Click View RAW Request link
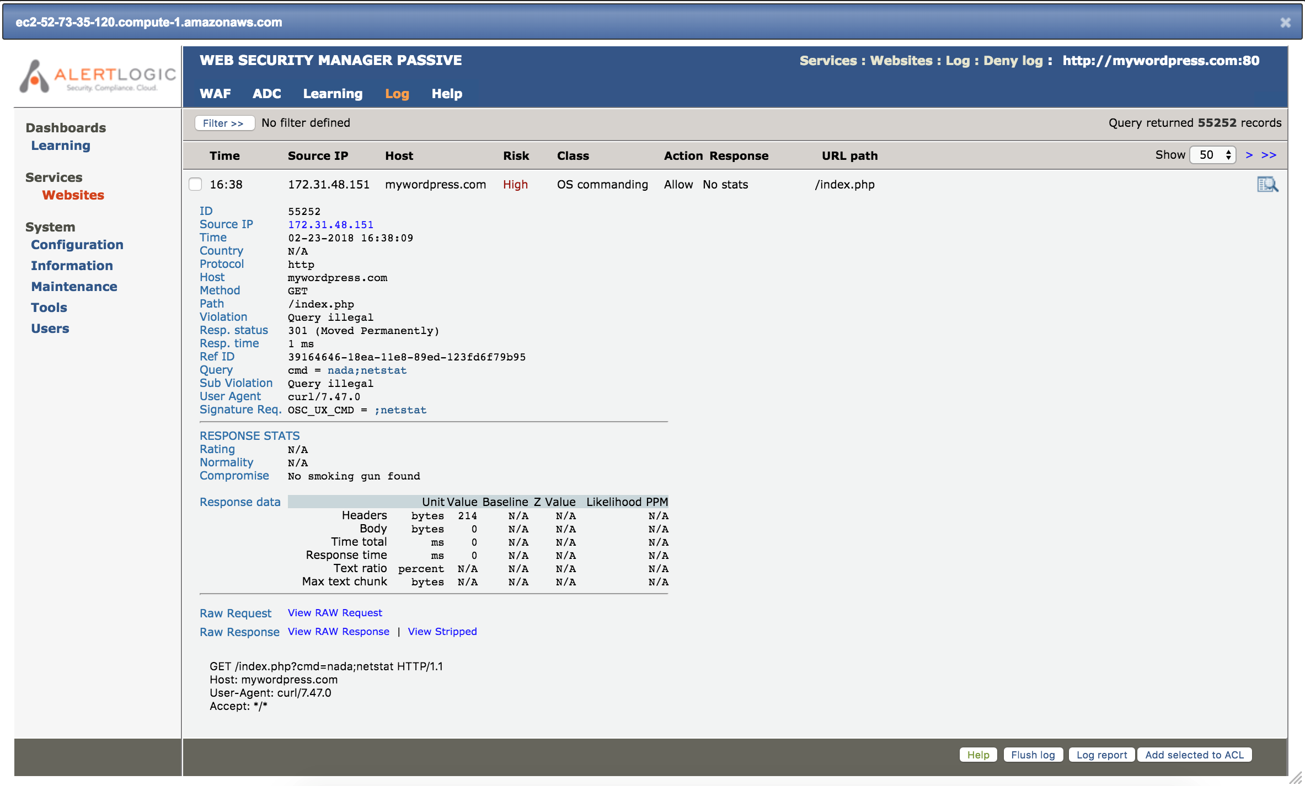 [335, 613]
